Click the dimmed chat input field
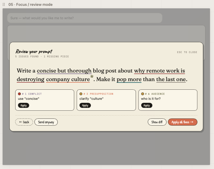Screen dimensions: 214x169 [85, 18]
